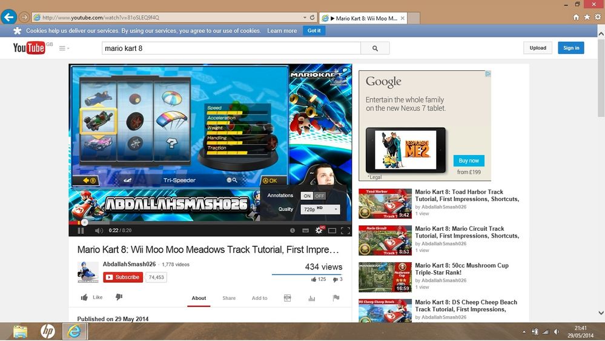Click the Sign in button

click(x=571, y=48)
